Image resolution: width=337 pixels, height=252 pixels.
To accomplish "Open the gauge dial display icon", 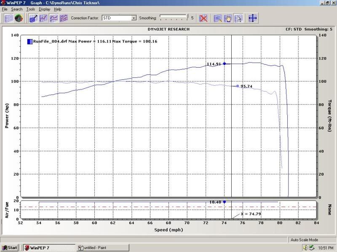I will (19, 18).
